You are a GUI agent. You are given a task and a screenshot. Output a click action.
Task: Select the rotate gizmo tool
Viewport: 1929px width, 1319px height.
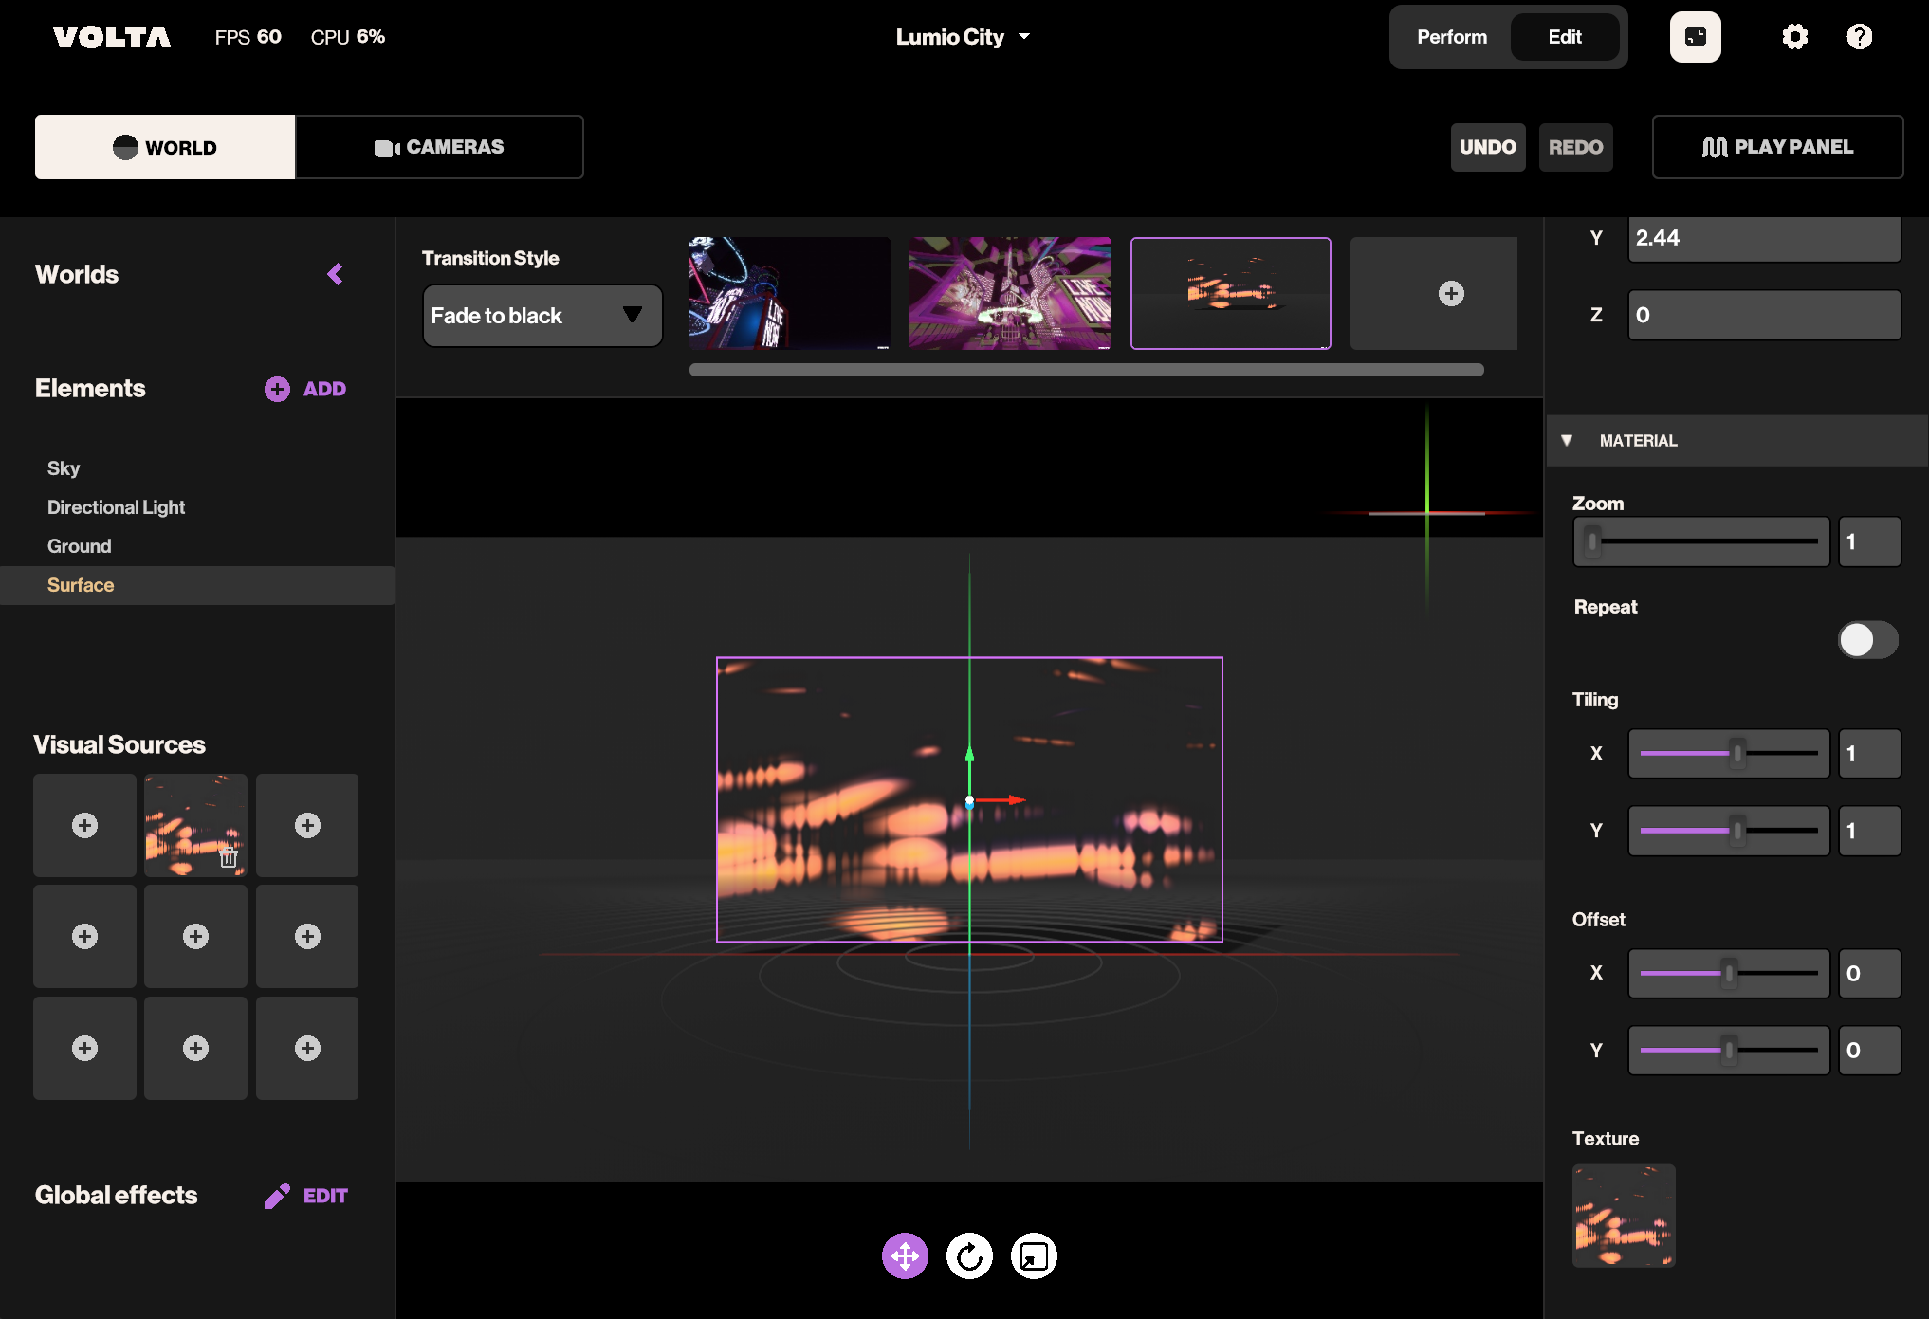click(x=969, y=1256)
